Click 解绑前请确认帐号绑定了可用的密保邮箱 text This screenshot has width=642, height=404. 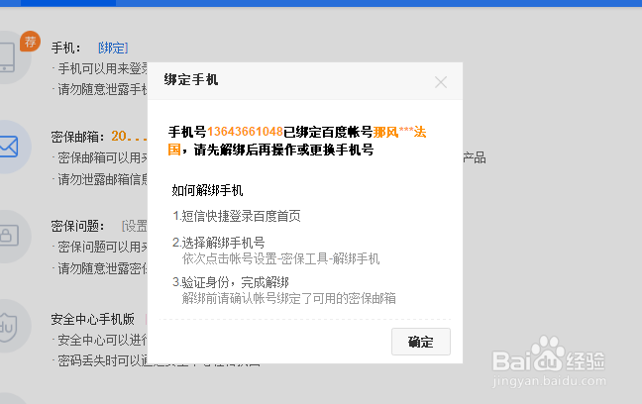(289, 298)
